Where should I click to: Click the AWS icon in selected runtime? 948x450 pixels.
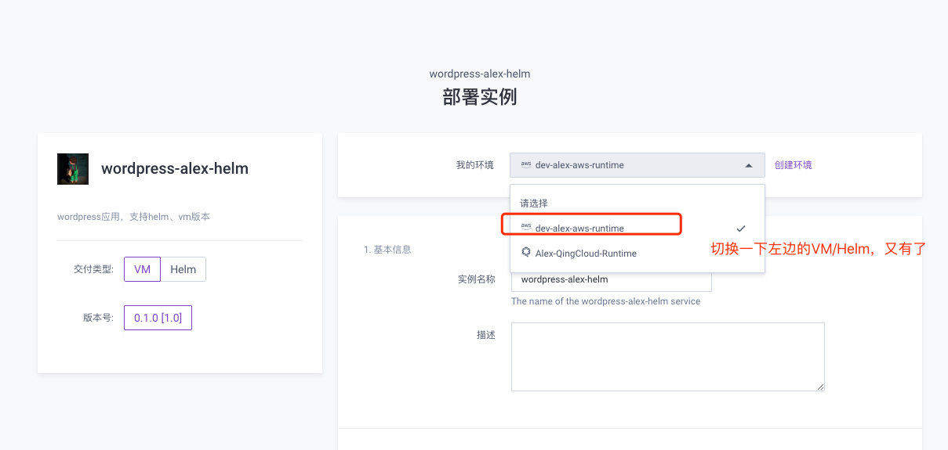pos(525,165)
